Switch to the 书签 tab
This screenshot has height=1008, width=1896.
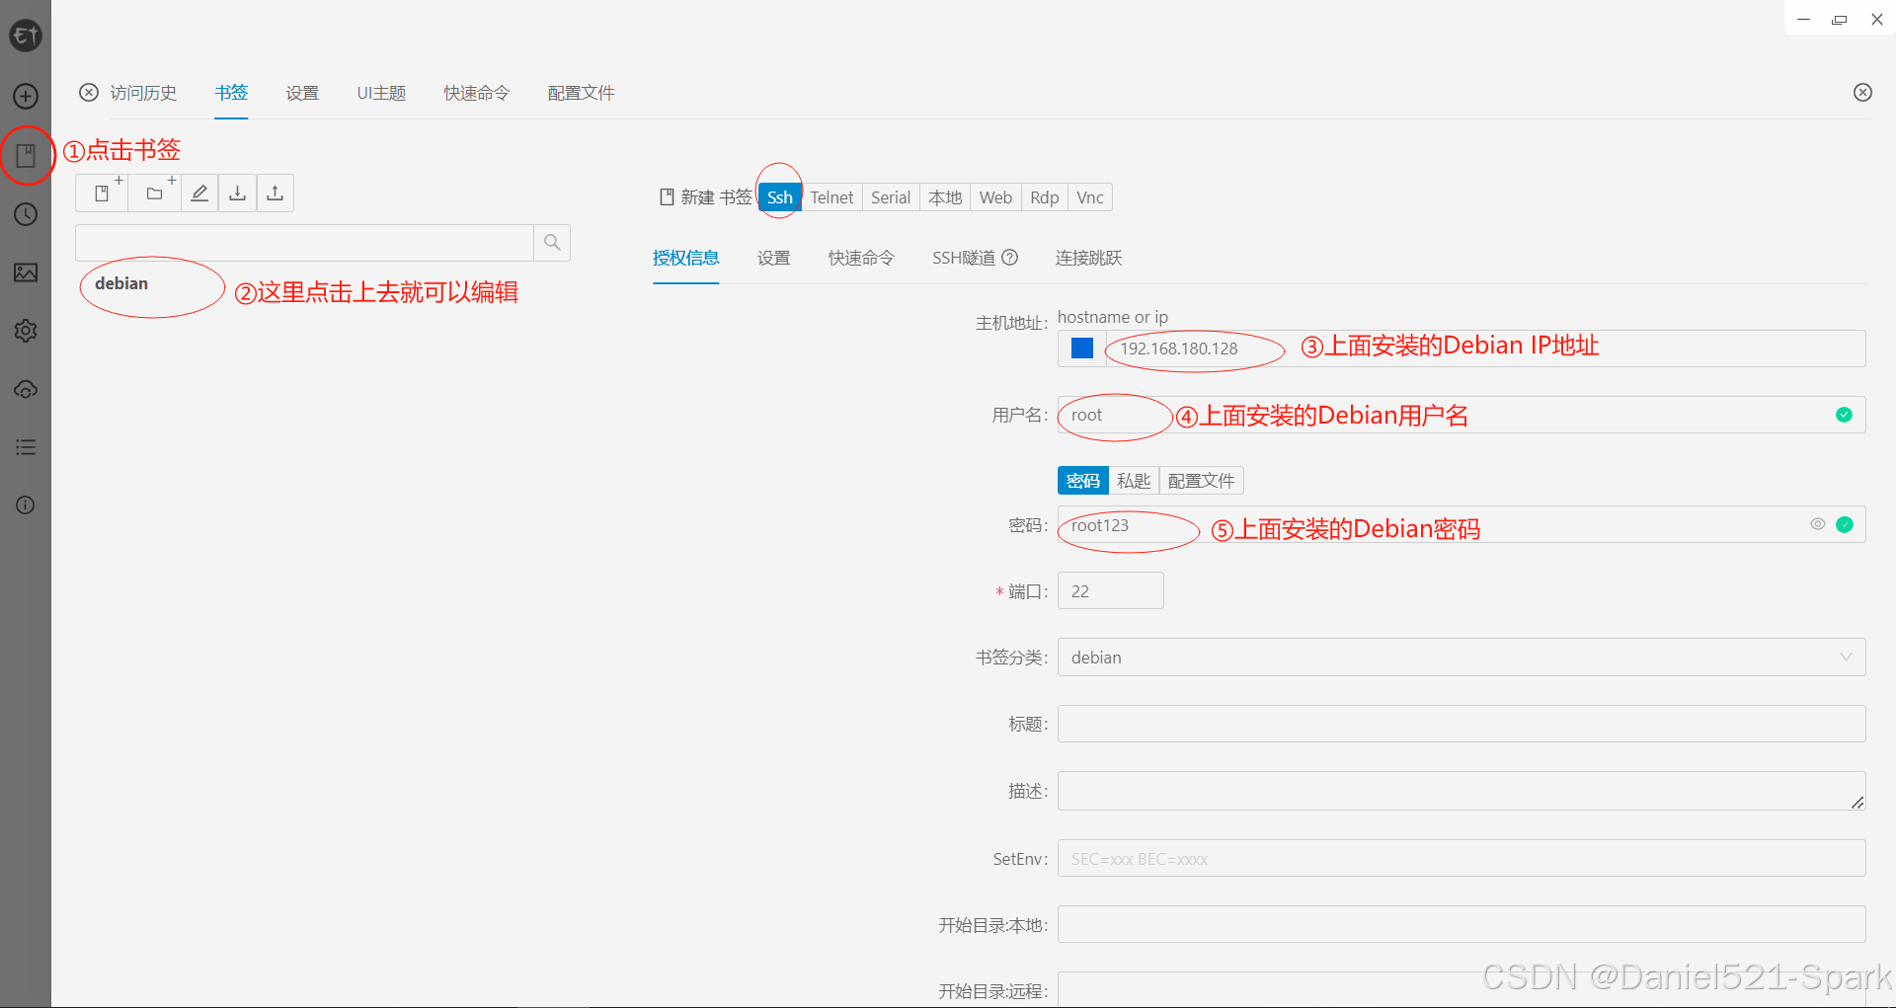(231, 93)
